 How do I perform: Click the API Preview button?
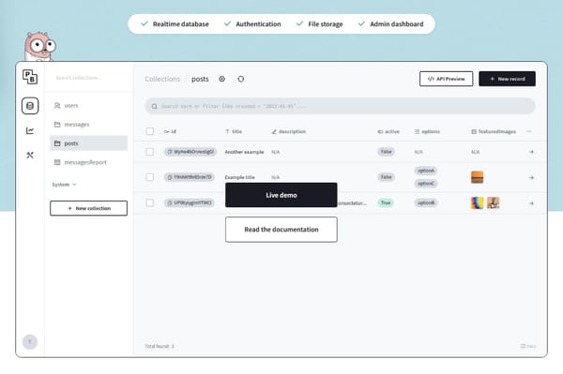coord(446,79)
